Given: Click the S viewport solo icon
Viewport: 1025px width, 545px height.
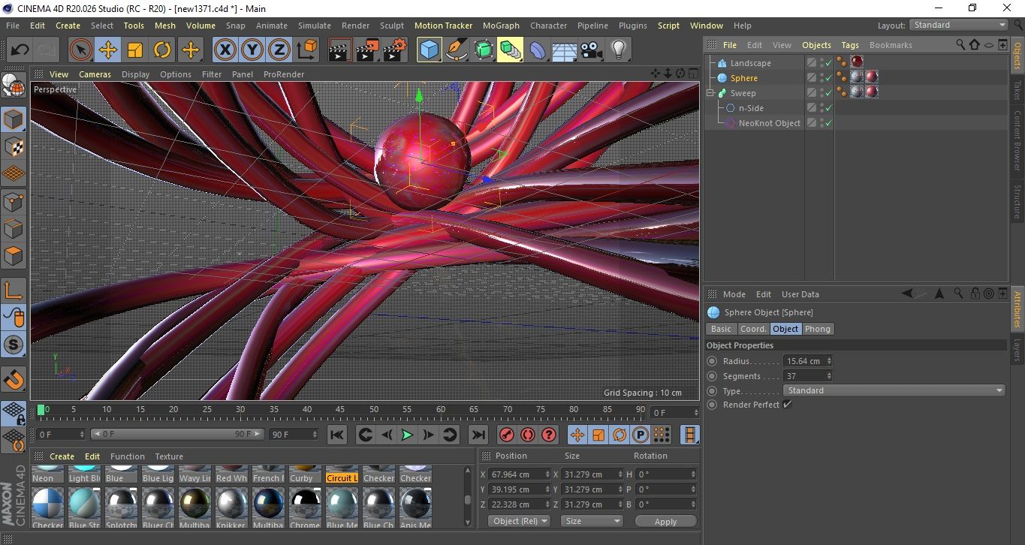Looking at the screenshot, I should pos(14,345).
